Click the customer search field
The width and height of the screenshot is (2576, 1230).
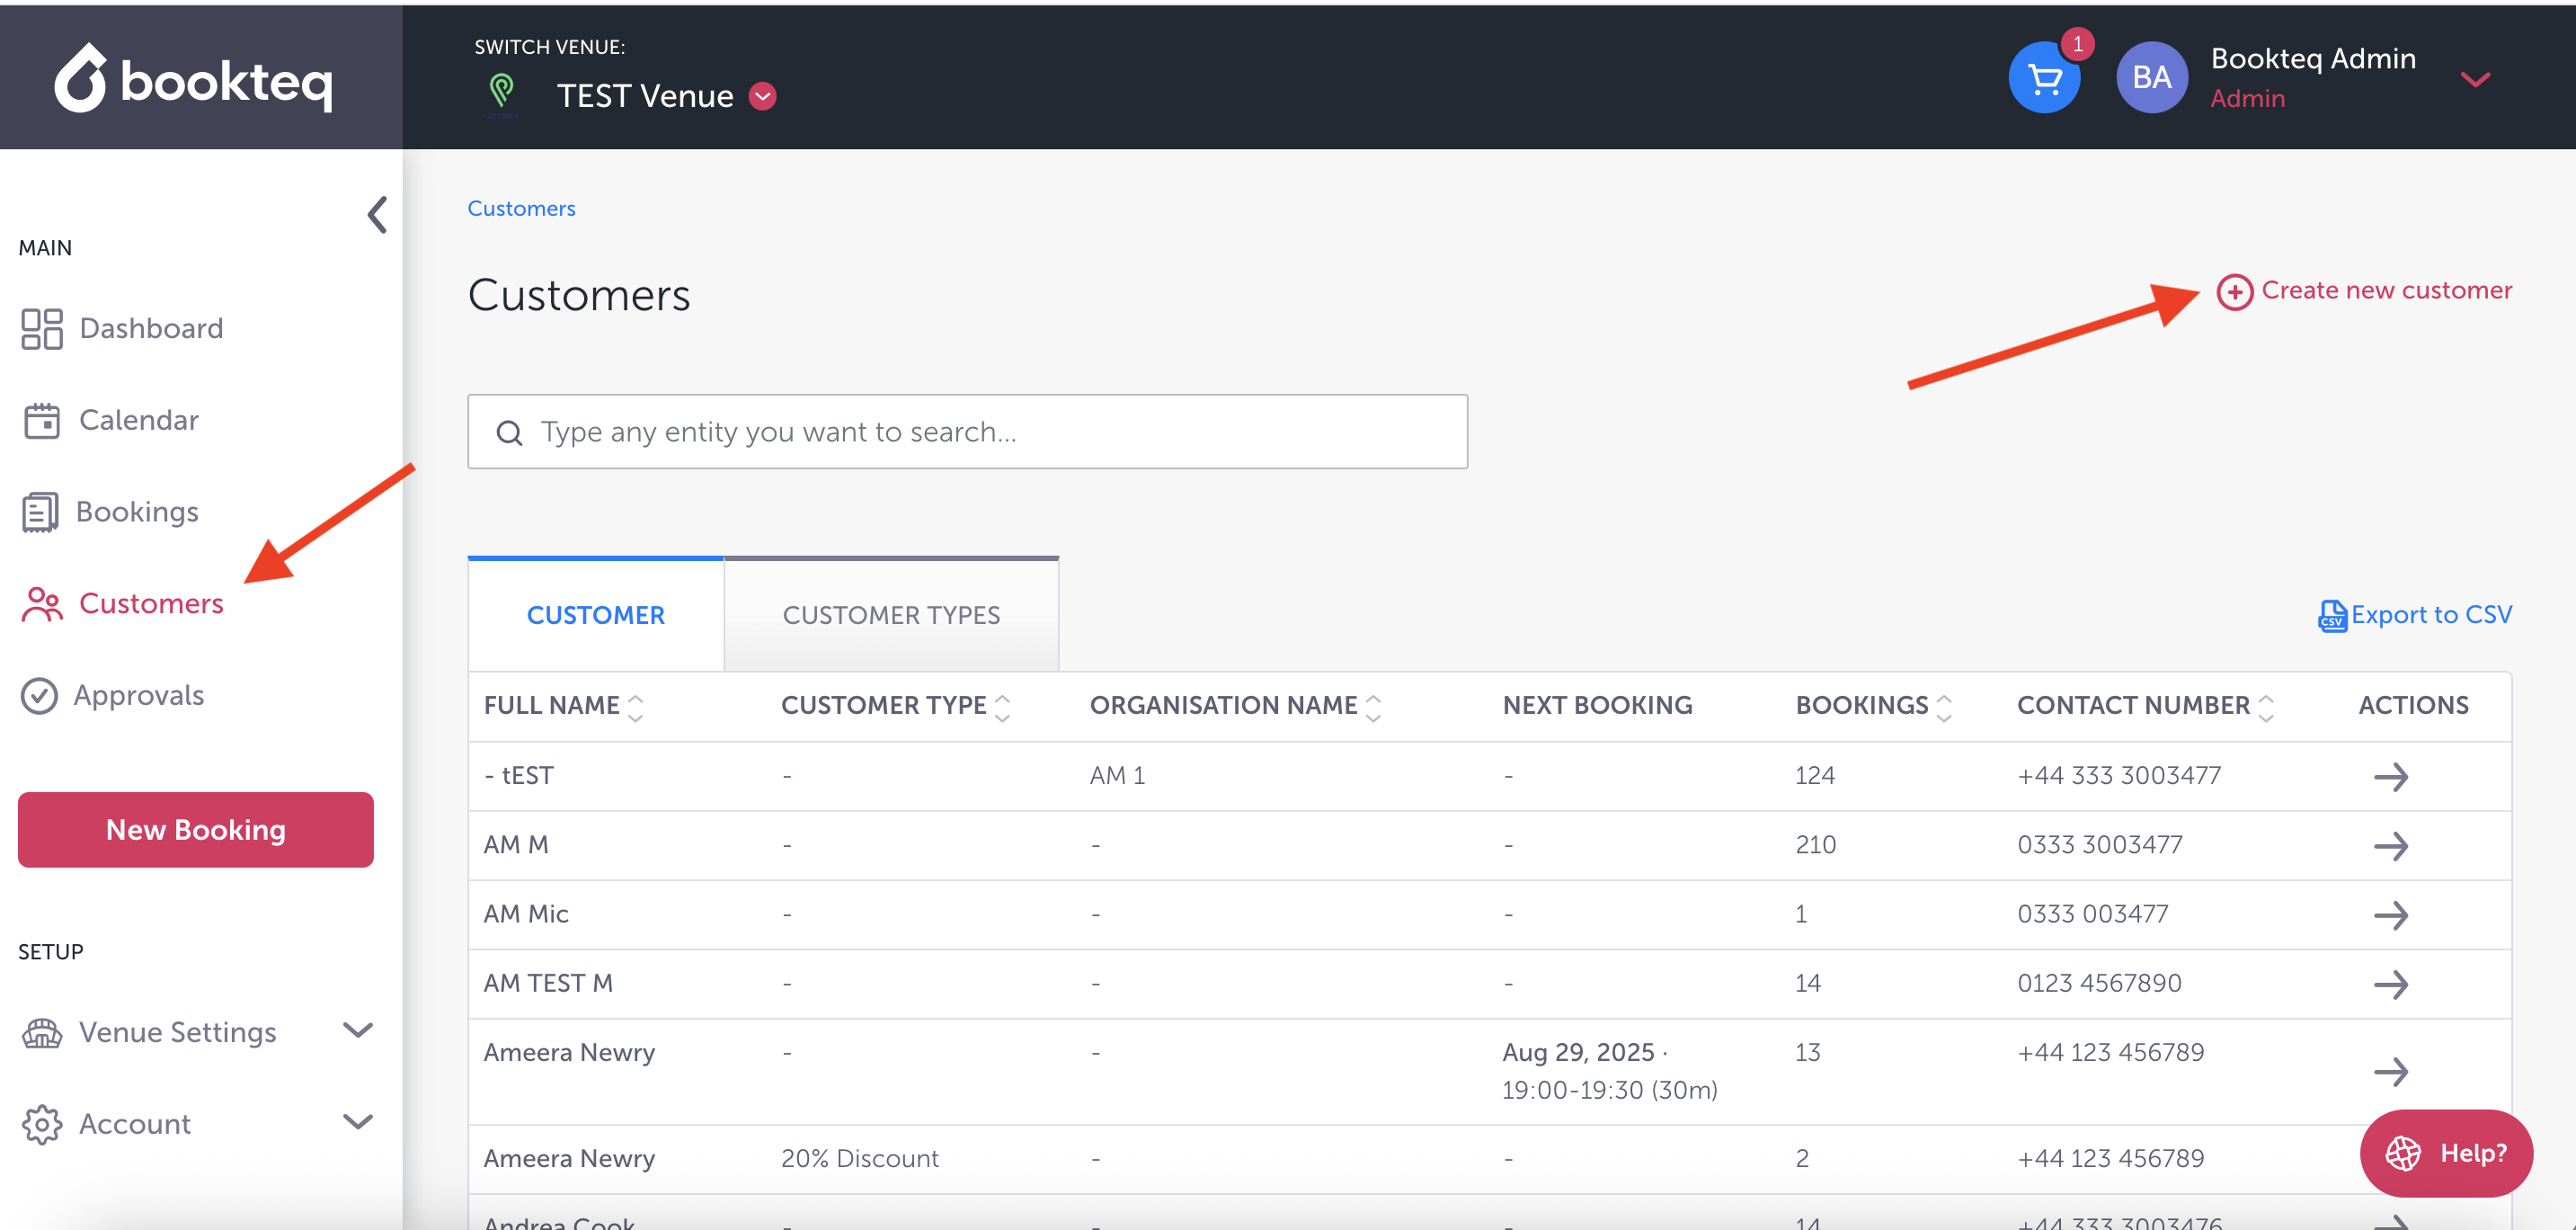point(967,432)
